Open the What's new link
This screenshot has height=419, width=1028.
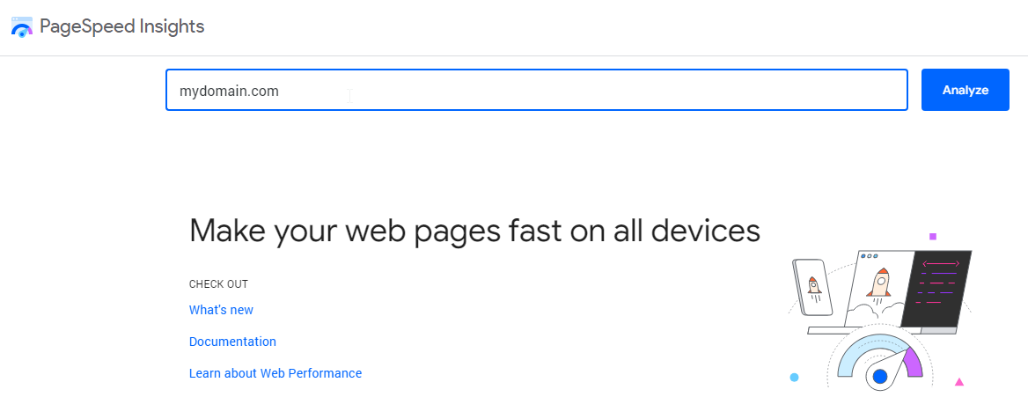tap(221, 310)
